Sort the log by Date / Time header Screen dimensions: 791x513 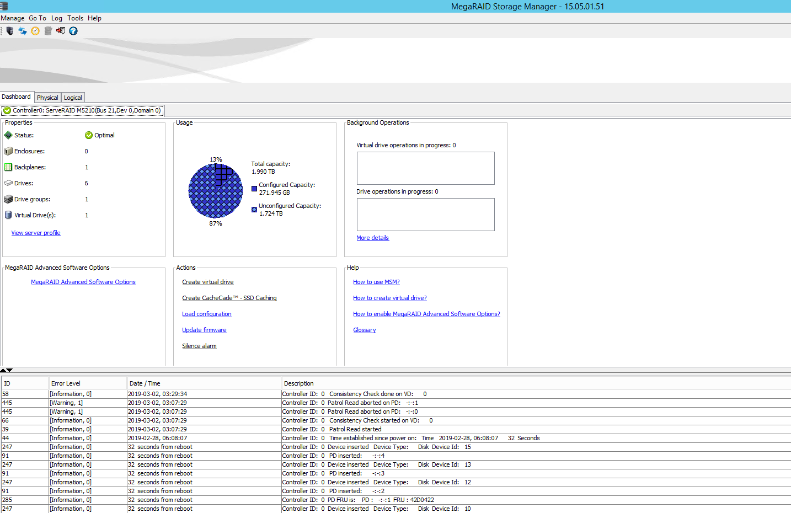coord(204,383)
